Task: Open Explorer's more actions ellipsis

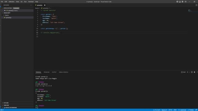Action: [31, 5]
